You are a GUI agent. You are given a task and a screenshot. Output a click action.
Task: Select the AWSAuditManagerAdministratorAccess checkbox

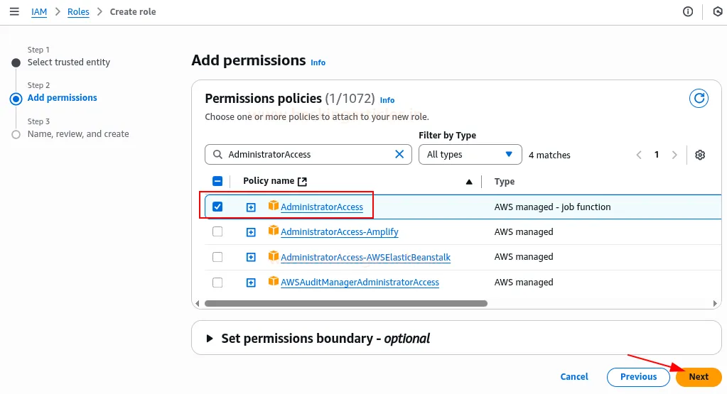click(x=217, y=282)
